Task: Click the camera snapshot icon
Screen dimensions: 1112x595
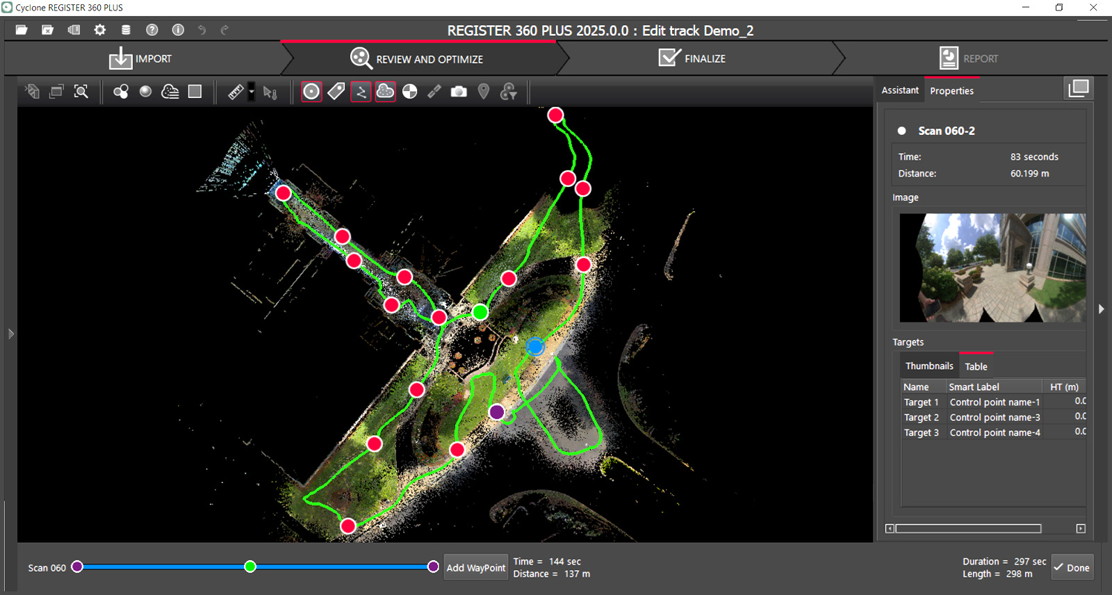Action: click(459, 91)
